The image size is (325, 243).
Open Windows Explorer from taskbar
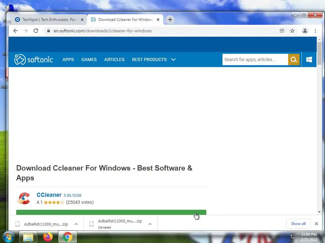click(28, 237)
